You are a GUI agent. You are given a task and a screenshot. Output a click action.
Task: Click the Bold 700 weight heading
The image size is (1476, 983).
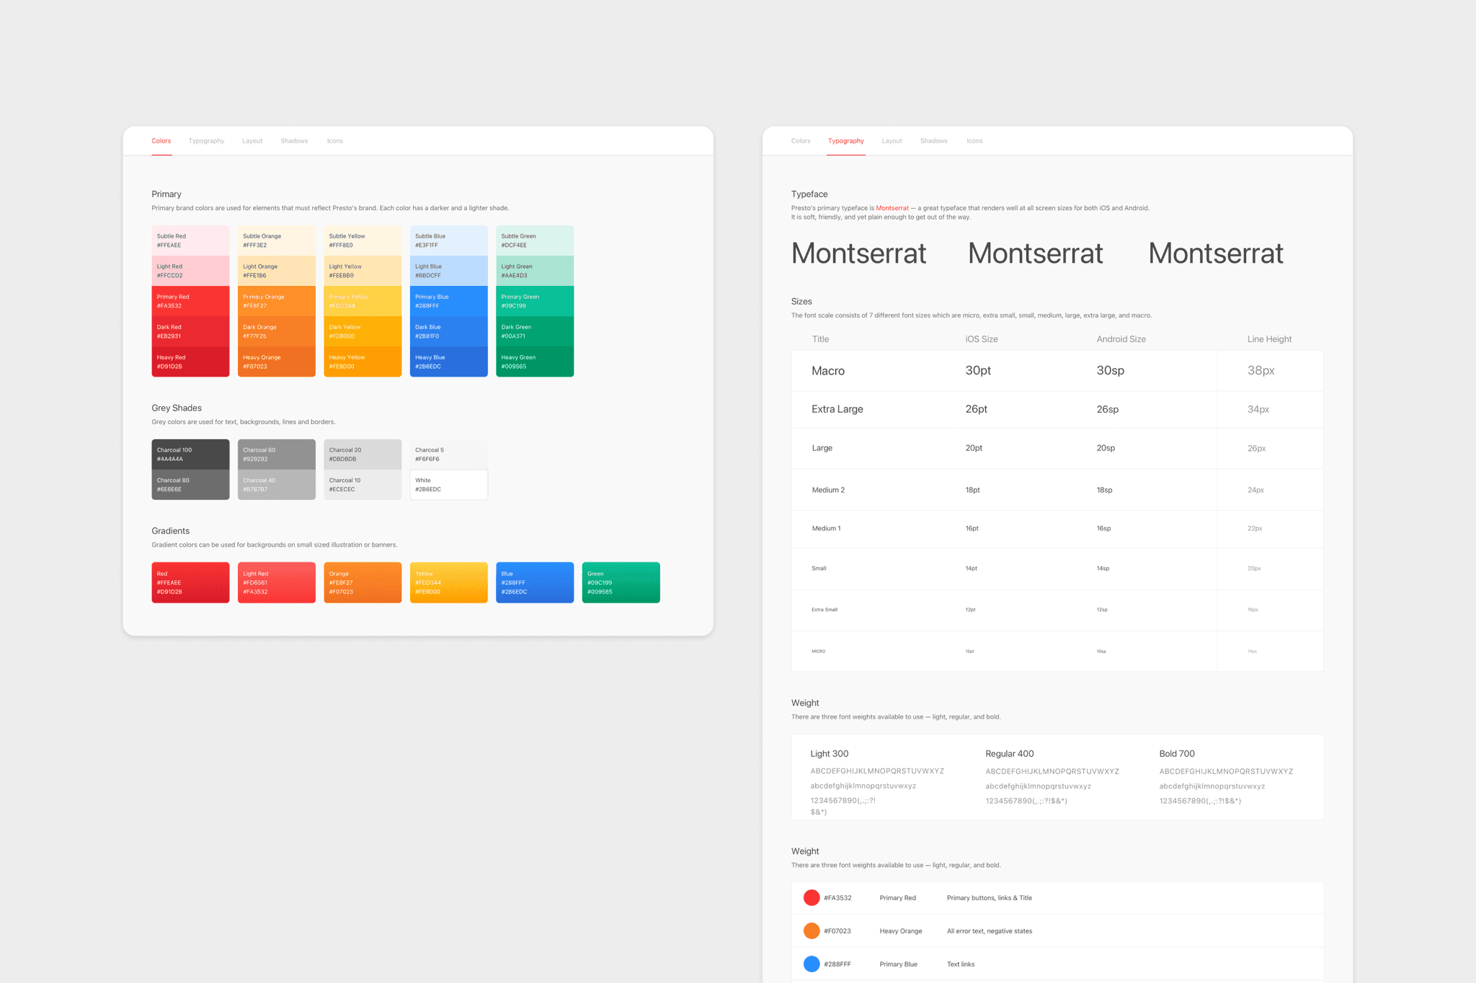tap(1177, 754)
